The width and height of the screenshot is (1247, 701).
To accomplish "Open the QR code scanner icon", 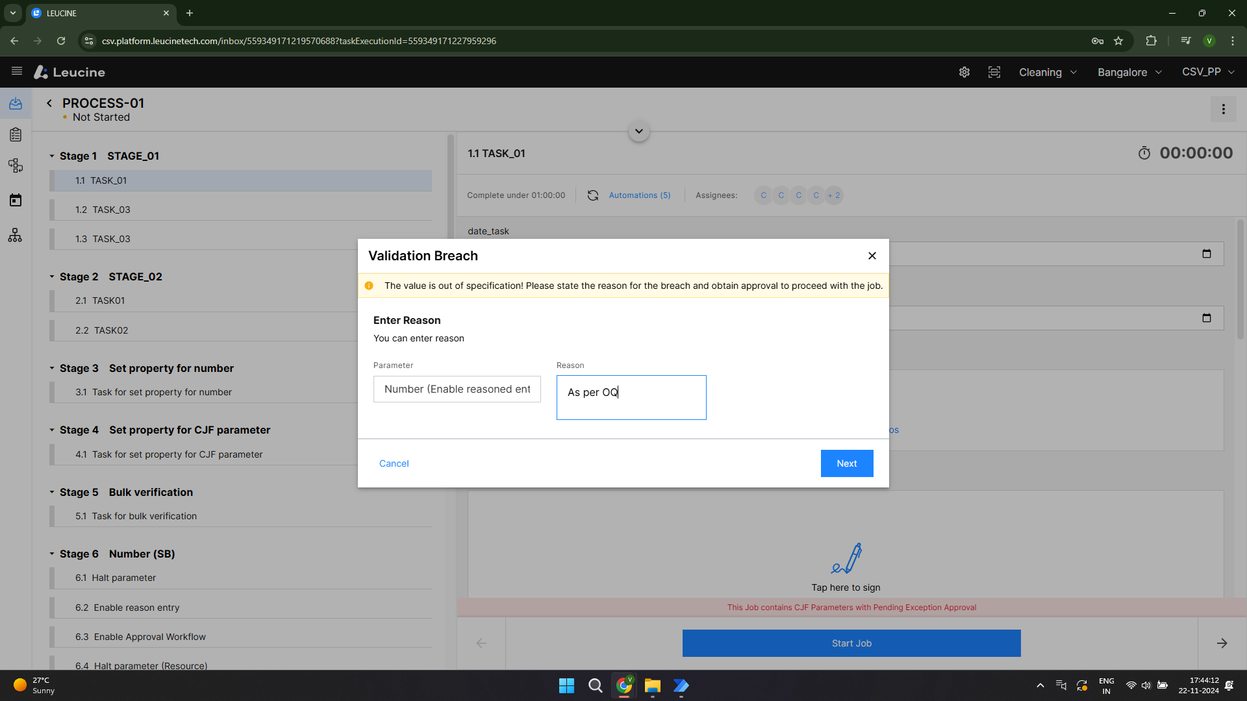I will tap(994, 72).
